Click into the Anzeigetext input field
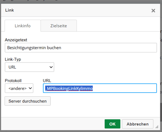The image size is (162, 132). 81,48
